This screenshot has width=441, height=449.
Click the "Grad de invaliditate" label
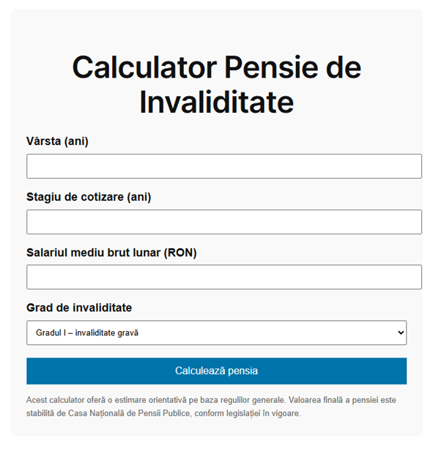79,308
